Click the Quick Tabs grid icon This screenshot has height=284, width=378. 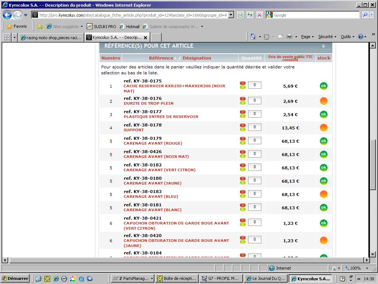tap(7, 37)
